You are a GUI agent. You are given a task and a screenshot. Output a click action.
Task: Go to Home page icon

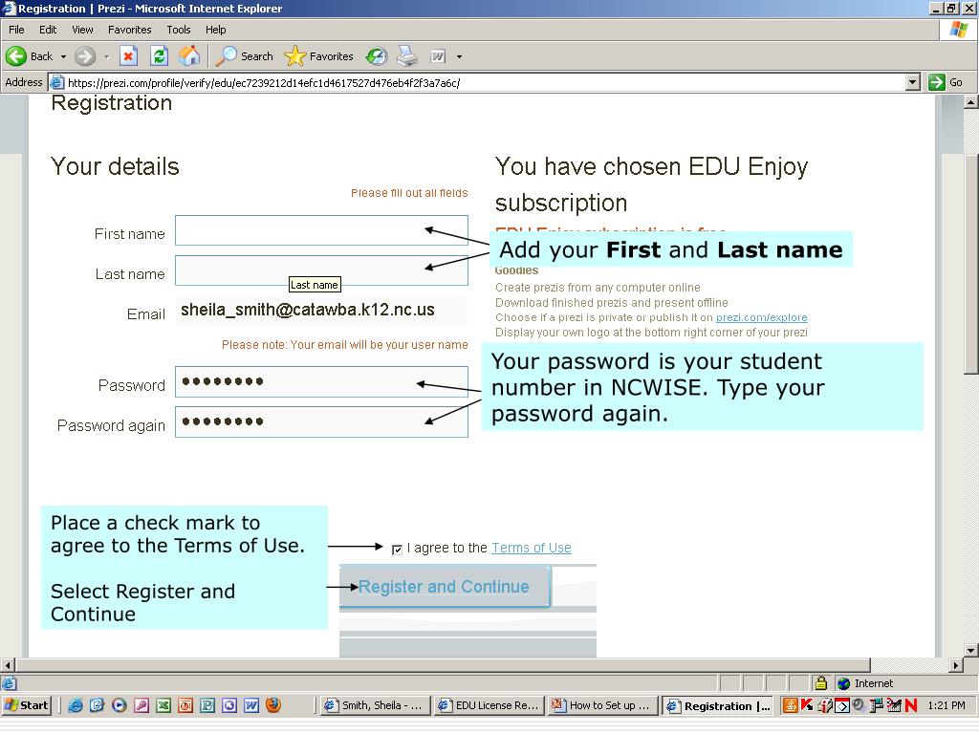pyautogui.click(x=190, y=56)
